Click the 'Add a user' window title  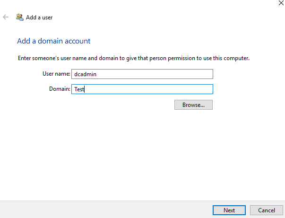click(x=39, y=17)
